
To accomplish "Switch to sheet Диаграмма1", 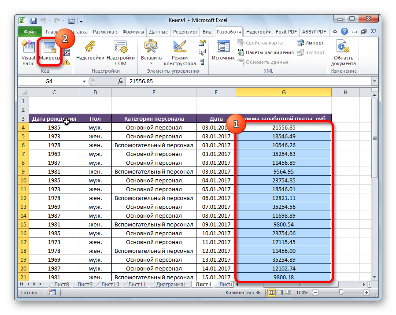I will 171,285.
